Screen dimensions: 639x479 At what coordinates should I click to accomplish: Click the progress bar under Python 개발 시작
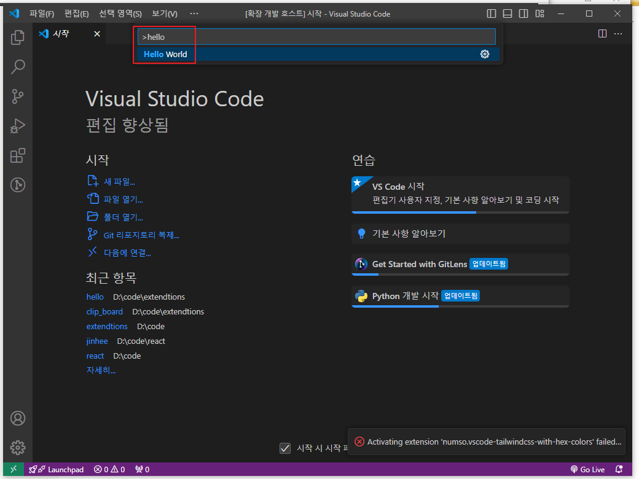point(460,306)
